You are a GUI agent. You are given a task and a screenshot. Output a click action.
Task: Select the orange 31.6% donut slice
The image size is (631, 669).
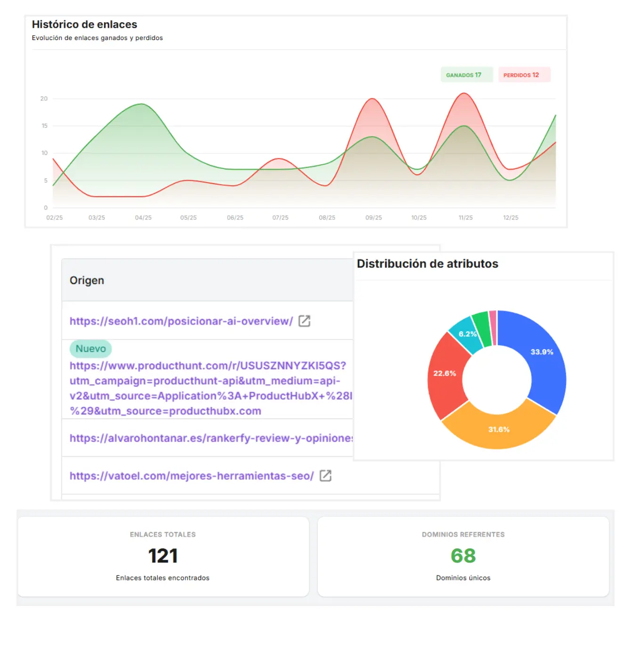click(x=498, y=429)
